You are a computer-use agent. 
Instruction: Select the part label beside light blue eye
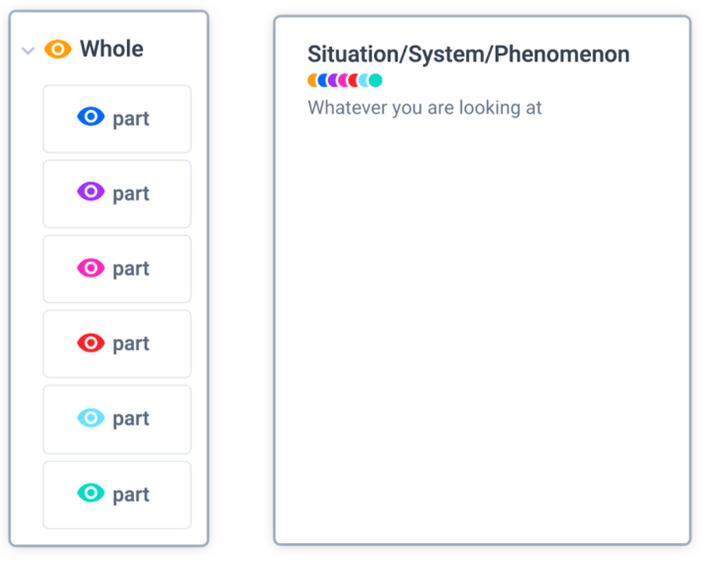pyautogui.click(x=131, y=419)
